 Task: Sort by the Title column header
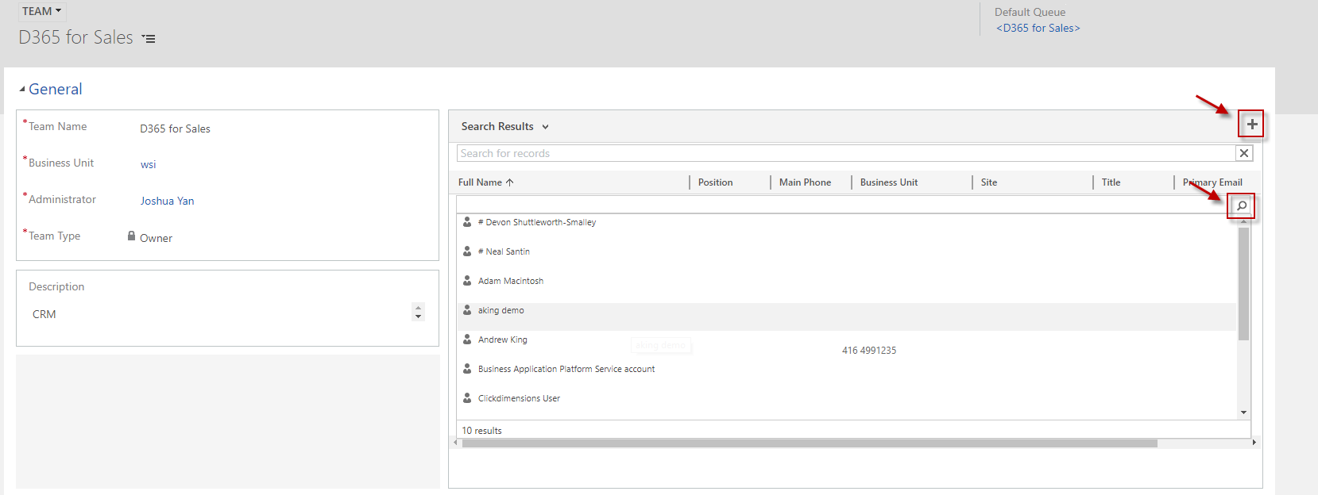(x=1111, y=182)
